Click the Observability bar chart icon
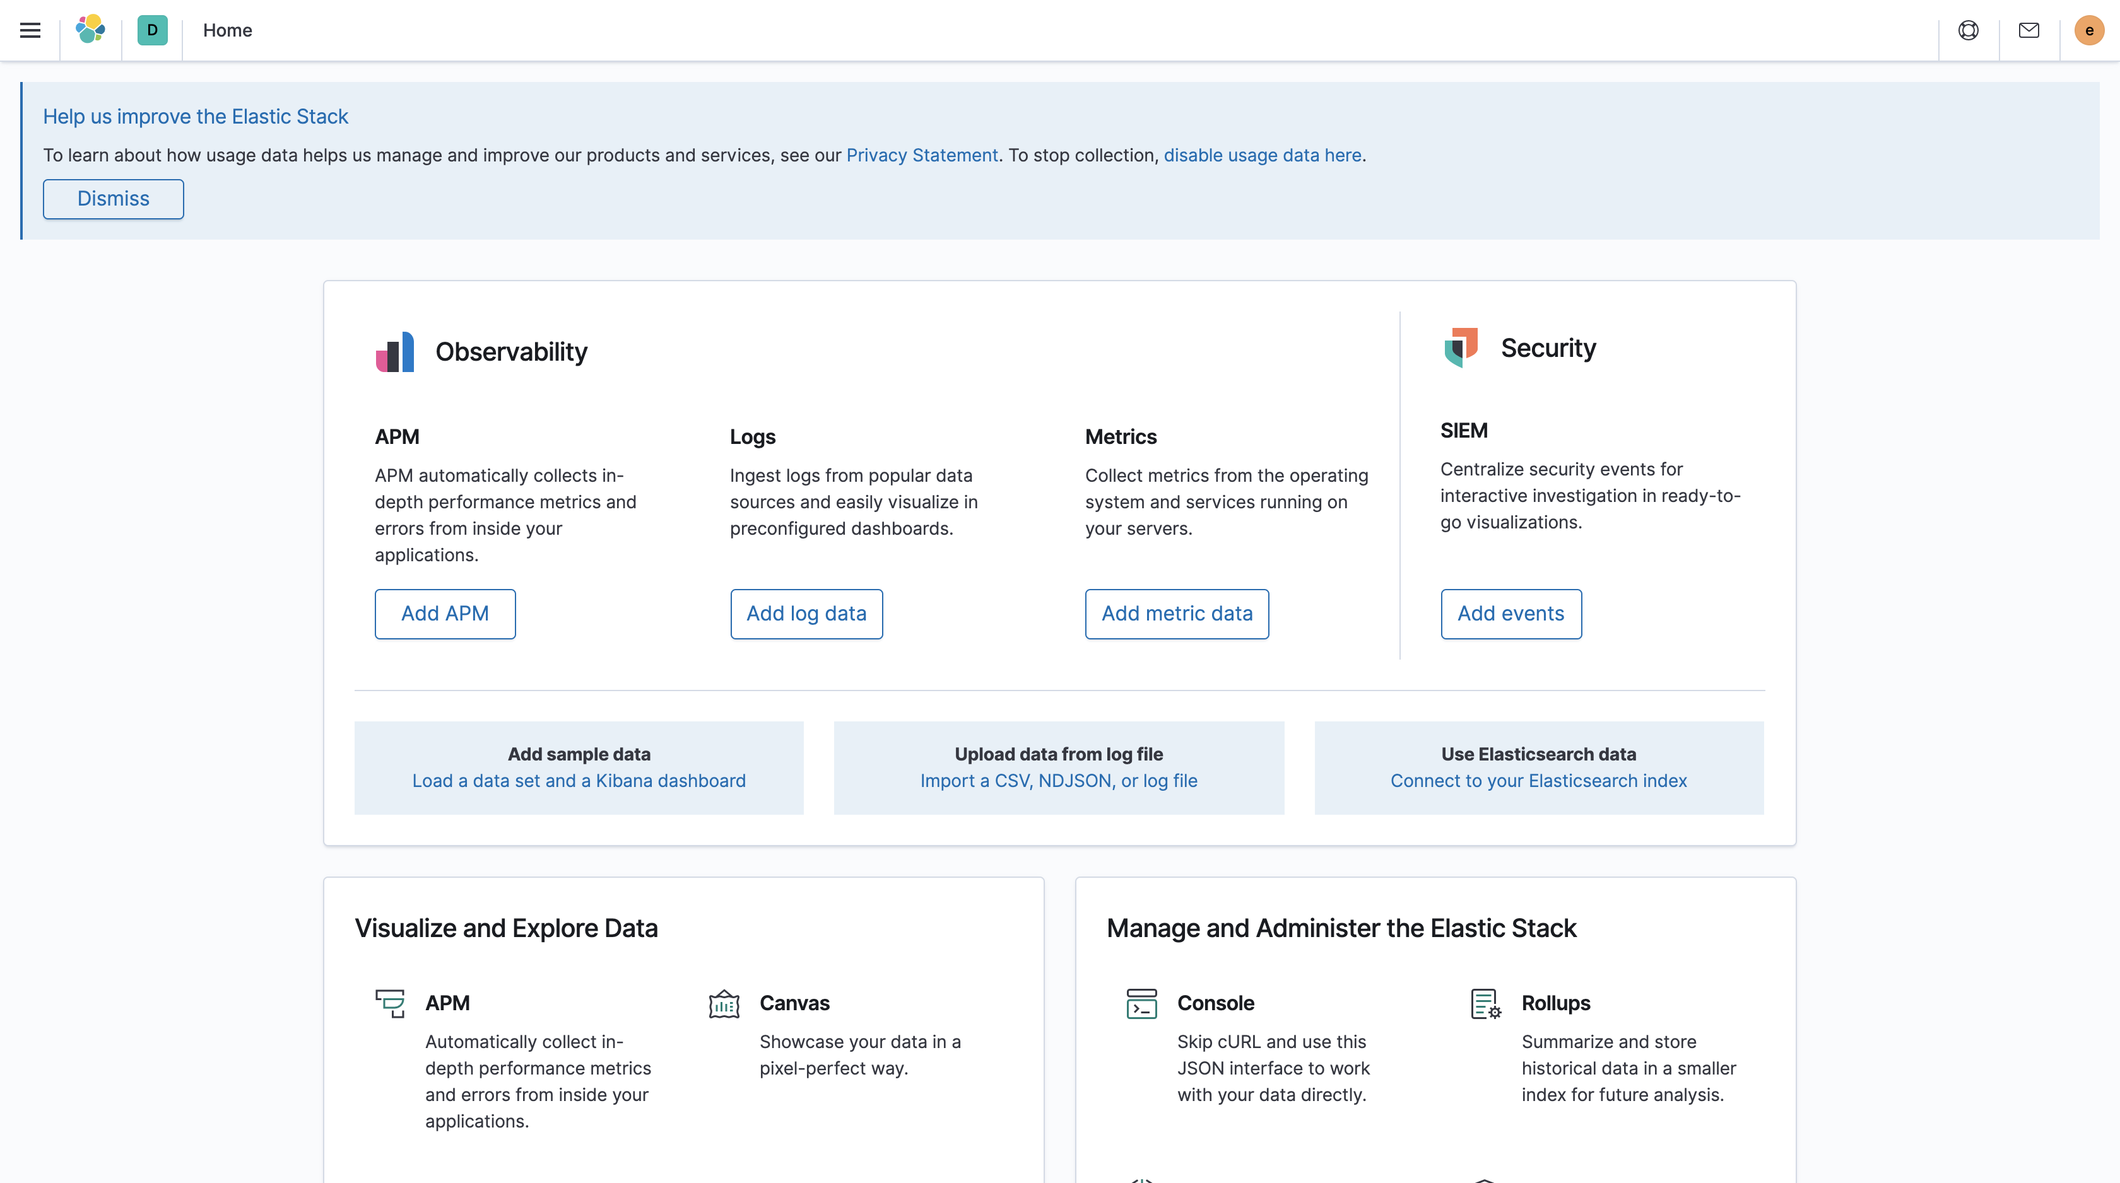 coord(395,352)
